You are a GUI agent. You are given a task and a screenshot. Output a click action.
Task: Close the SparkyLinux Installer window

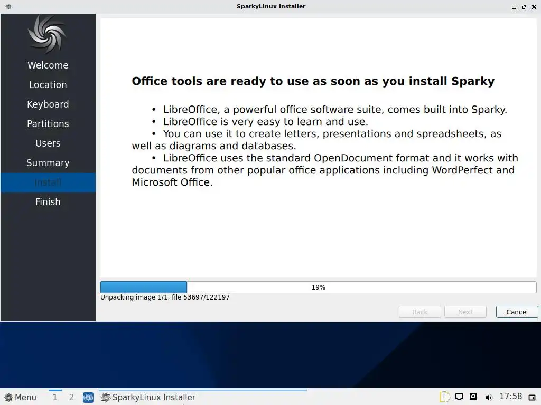(x=534, y=7)
